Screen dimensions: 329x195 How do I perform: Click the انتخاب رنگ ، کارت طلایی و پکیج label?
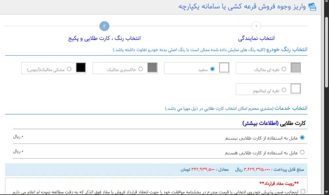(x=104, y=38)
